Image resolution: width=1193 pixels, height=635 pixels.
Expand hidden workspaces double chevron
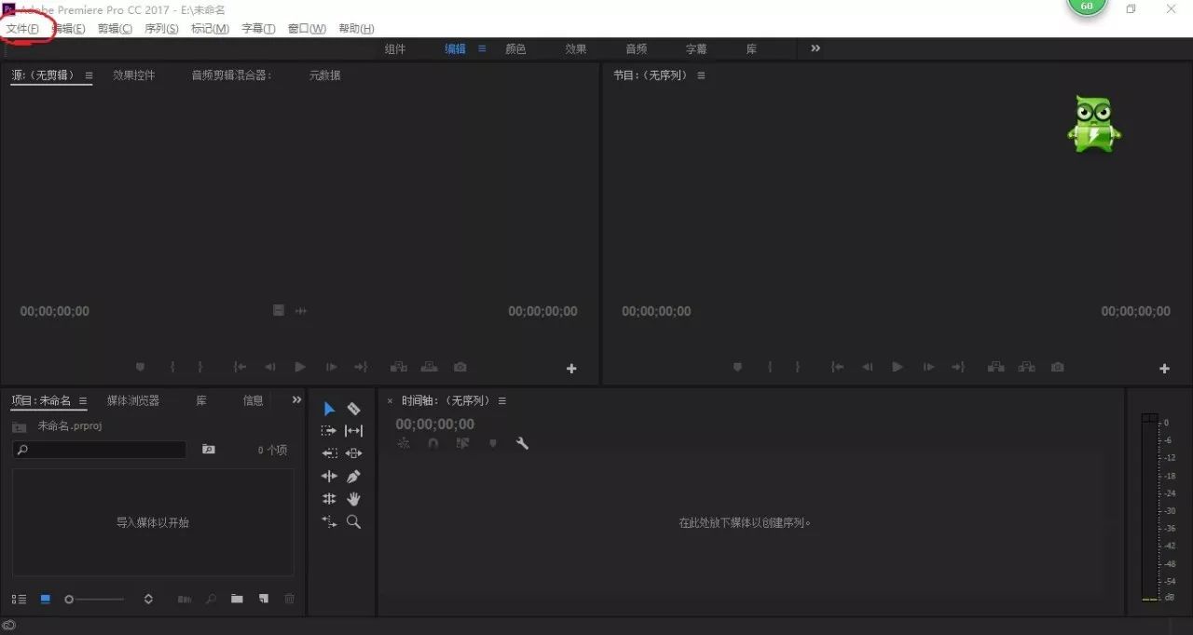click(x=816, y=48)
